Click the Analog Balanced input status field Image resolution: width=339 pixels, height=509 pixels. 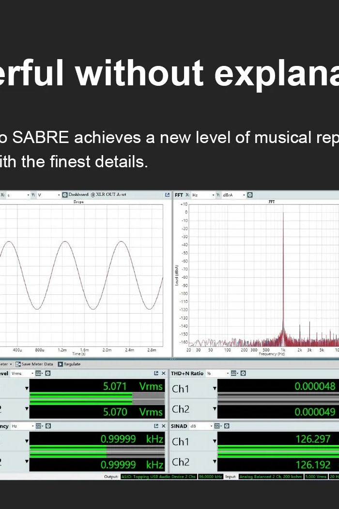click(271, 477)
